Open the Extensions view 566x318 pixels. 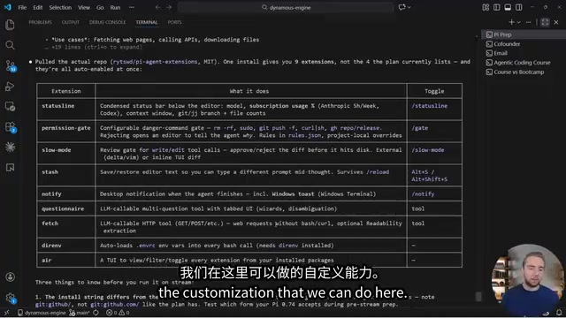[x=10, y=127]
